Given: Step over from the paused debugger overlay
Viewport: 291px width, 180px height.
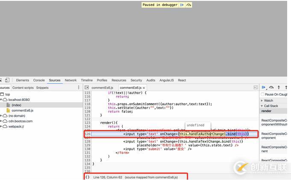Looking at the screenshot, I should pos(188,5).
